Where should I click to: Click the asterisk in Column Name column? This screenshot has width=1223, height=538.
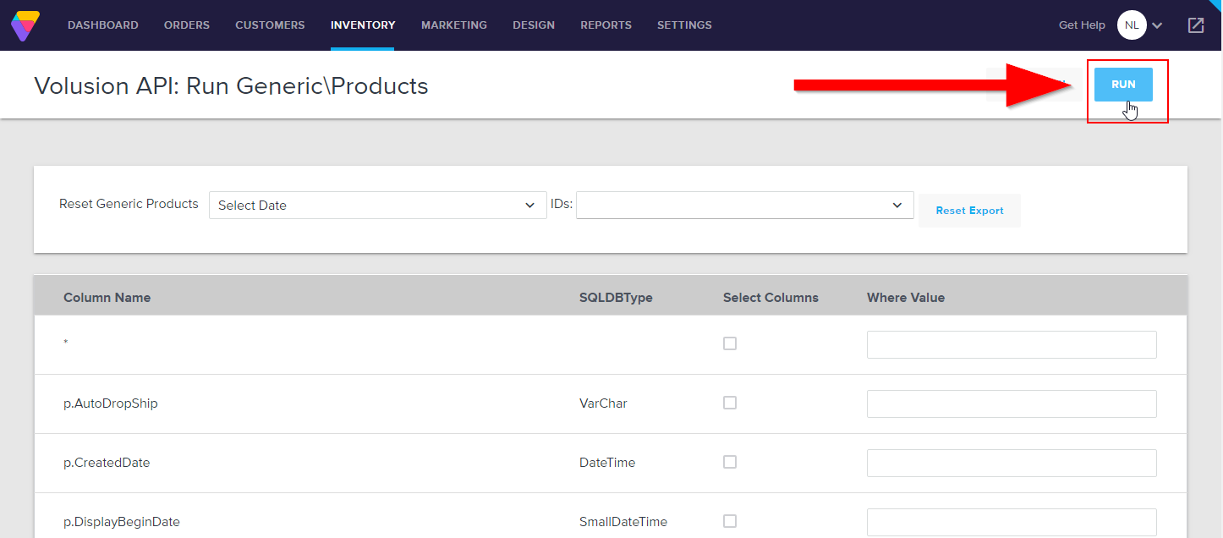(x=66, y=343)
